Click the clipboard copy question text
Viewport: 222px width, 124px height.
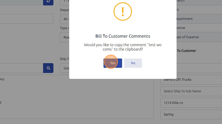coord(123,47)
